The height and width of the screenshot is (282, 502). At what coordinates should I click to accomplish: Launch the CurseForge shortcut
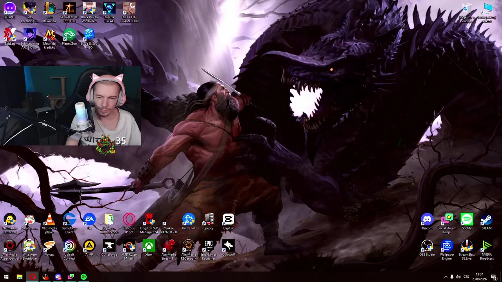point(109,248)
